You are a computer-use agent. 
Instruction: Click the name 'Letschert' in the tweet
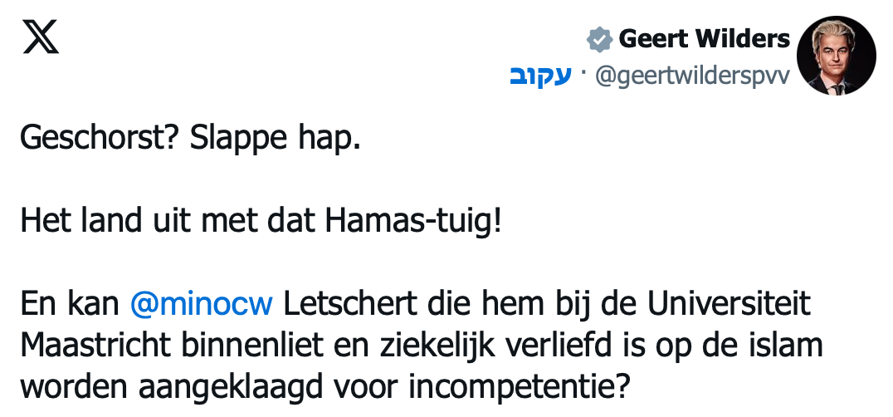tap(349, 304)
